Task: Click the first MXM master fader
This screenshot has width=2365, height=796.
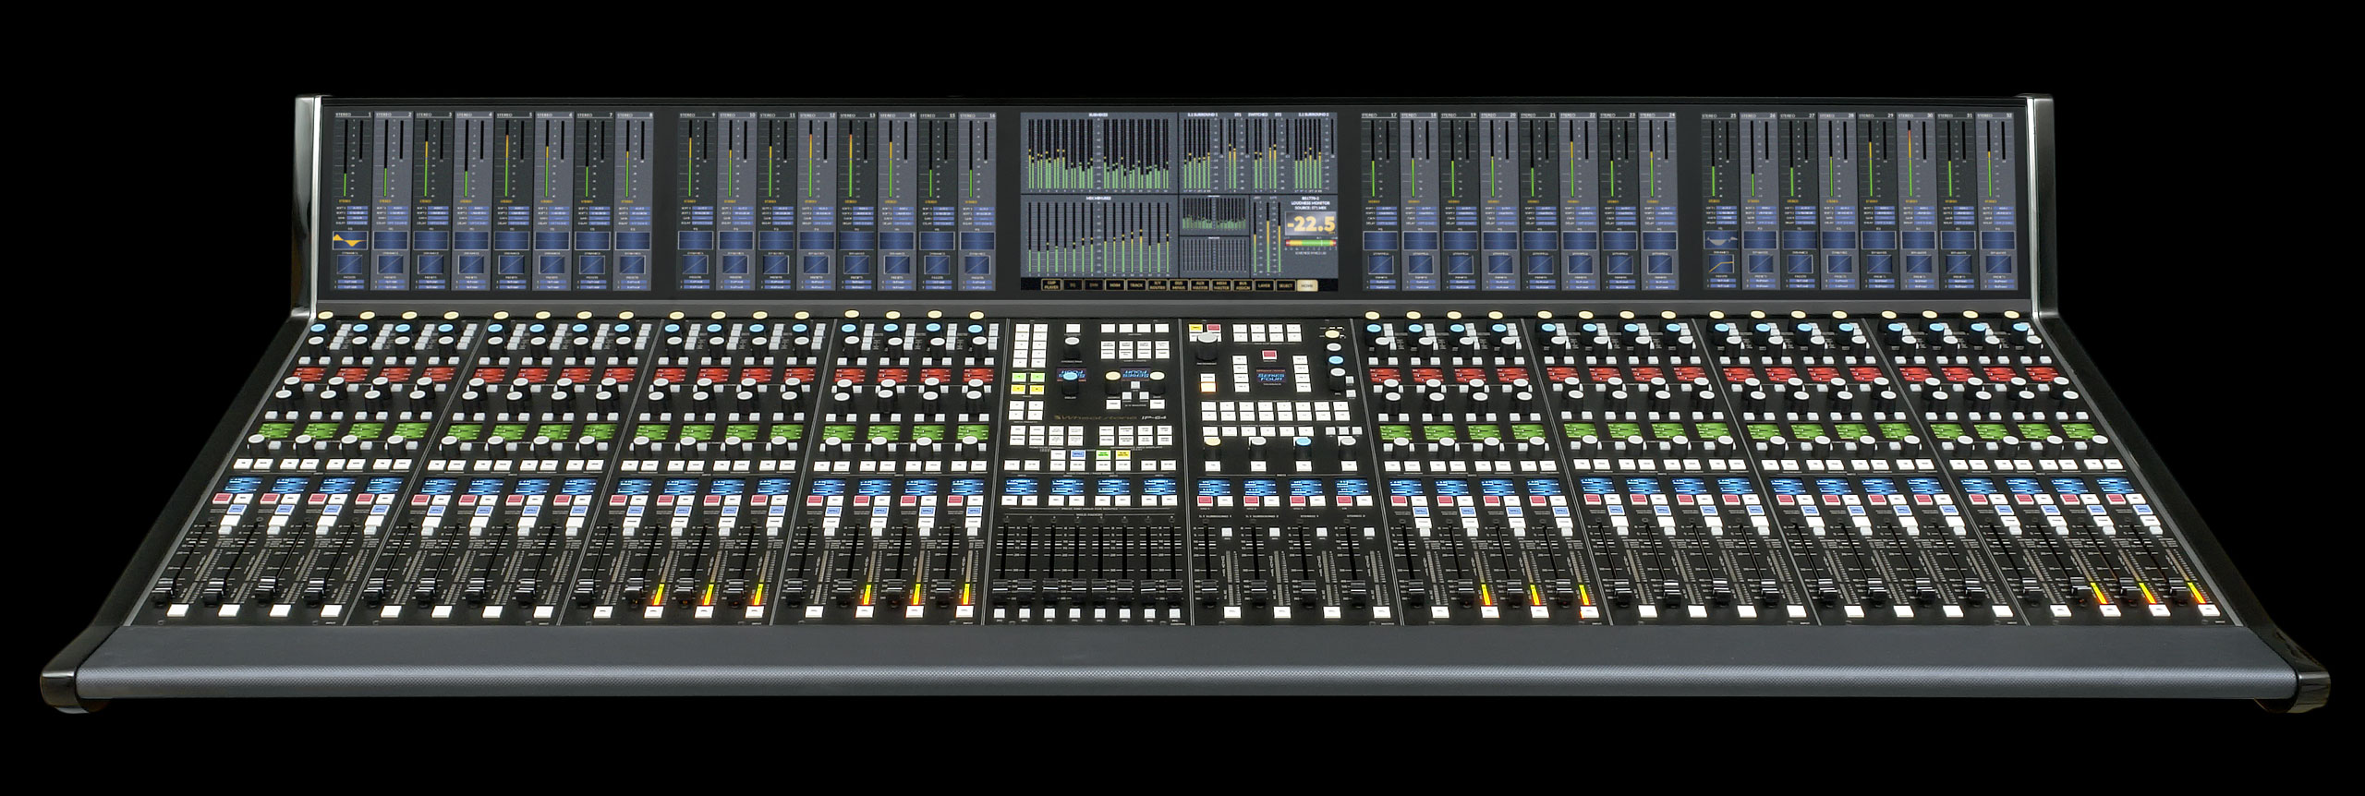Action: point(1001,591)
